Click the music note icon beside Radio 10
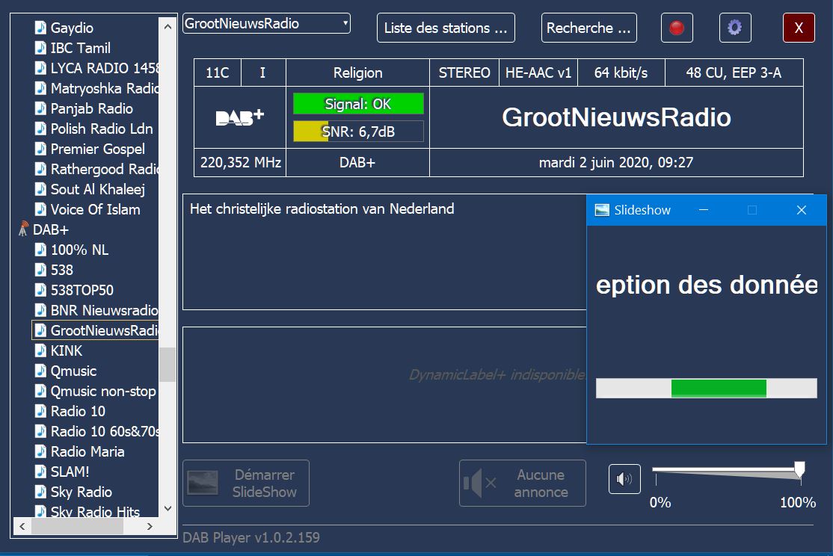Viewport: 833px width, 556px height. click(40, 411)
